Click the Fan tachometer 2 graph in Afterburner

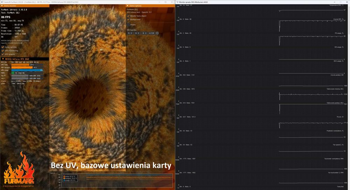[x=261, y=179]
